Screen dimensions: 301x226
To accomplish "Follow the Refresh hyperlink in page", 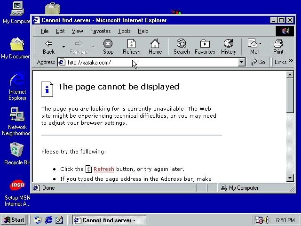I will (104, 169).
